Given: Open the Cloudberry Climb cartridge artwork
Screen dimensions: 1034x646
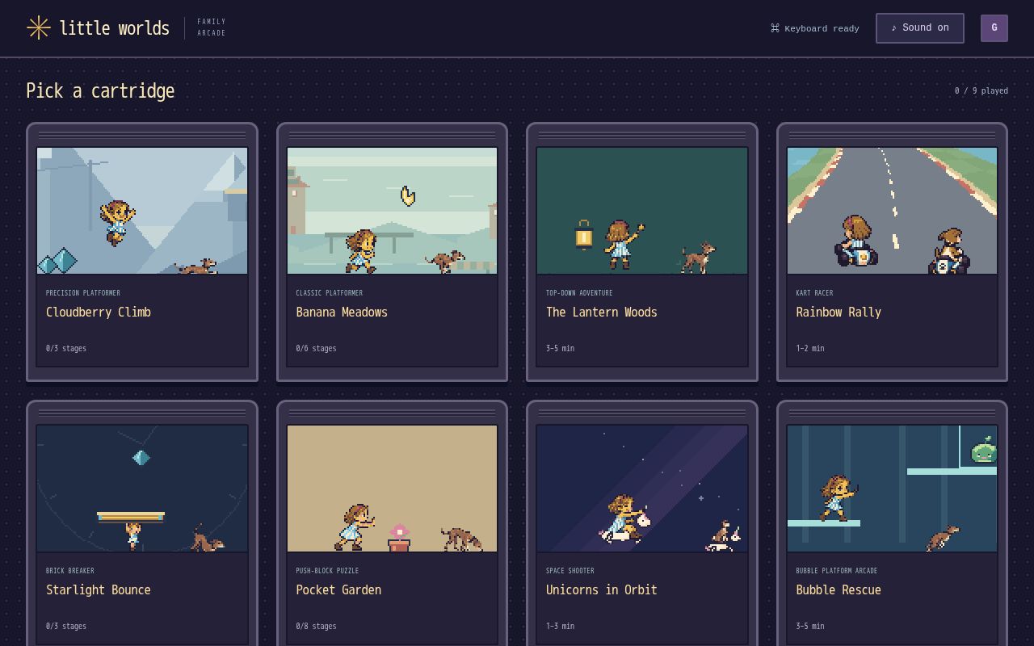Looking at the screenshot, I should tap(142, 211).
